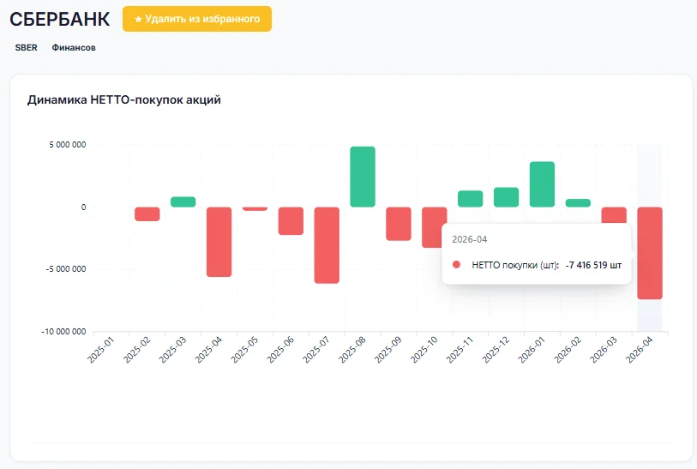The width and height of the screenshot is (697, 469).
Task: Click the '-5 000 000' y-axis label
Action: click(66, 269)
